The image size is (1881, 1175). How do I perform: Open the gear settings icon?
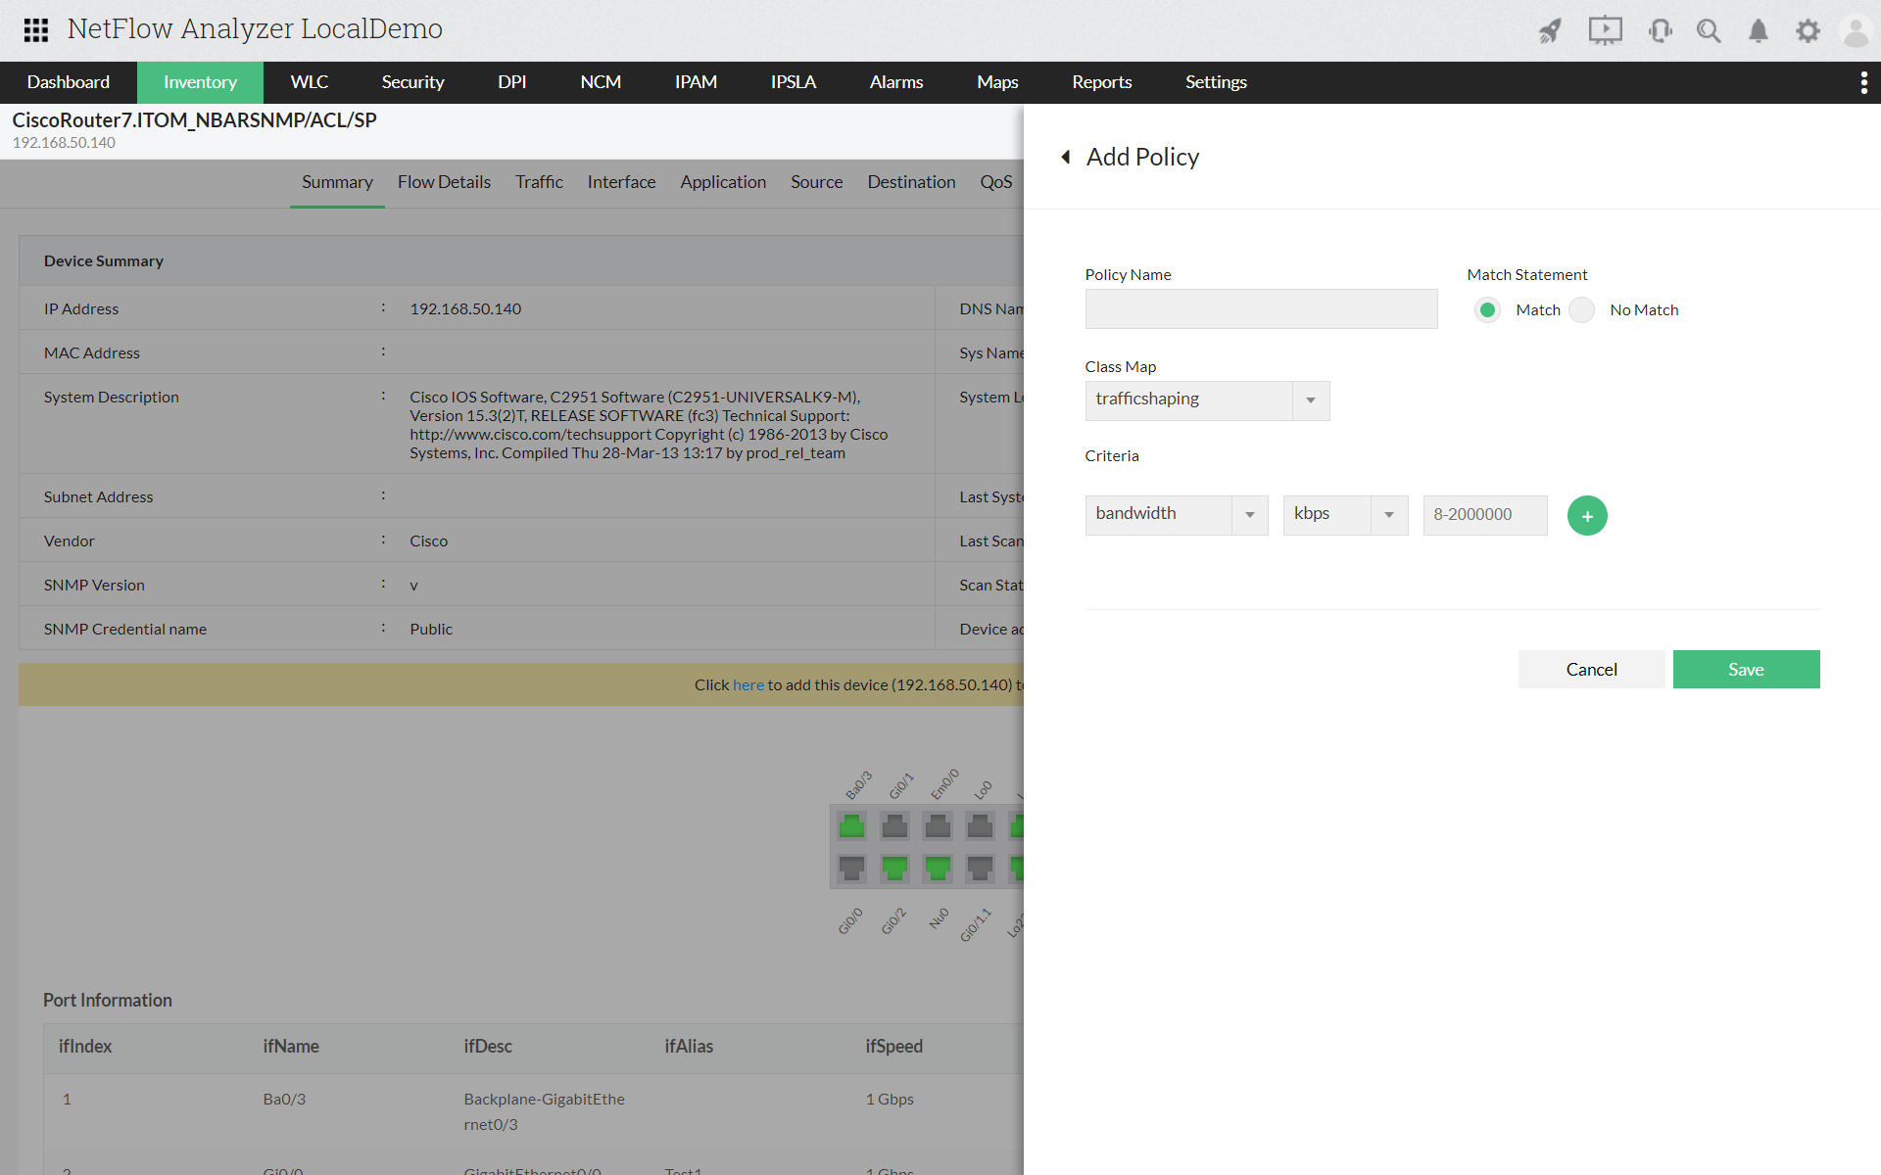point(1808,31)
